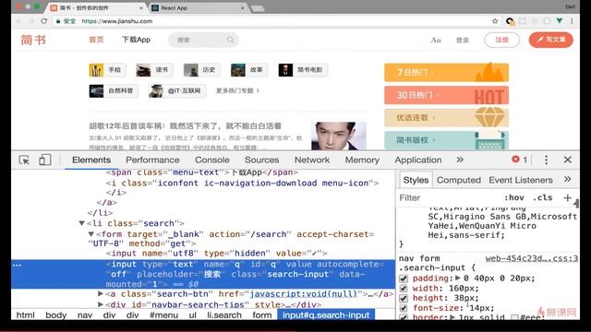Open the 30日热门 HOT banner

(x=446, y=95)
